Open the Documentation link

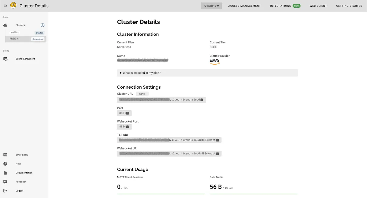pos(24,173)
